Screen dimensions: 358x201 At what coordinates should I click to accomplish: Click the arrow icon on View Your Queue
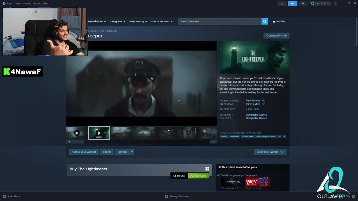click(282, 152)
